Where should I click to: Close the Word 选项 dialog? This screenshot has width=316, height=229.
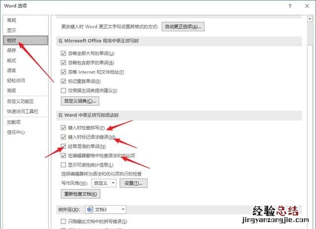307,6
